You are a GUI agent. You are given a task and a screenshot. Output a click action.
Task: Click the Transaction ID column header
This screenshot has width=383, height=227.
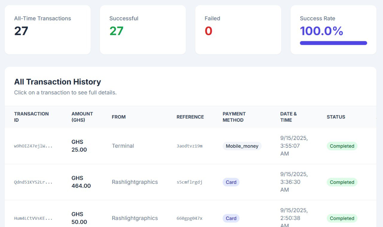[x=31, y=117]
